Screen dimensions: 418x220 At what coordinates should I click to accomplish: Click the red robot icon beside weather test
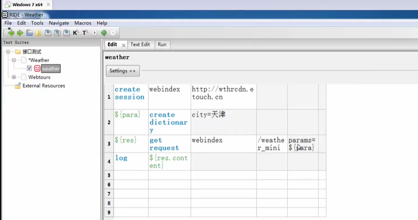[38, 68]
